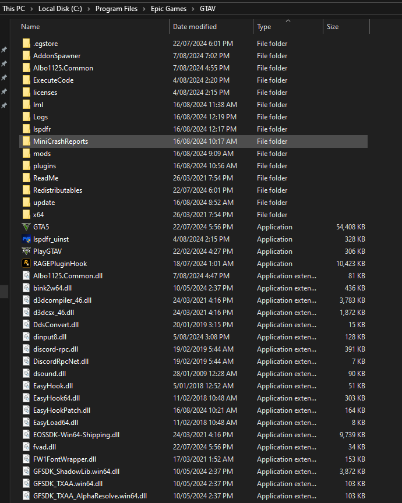The height and width of the screenshot is (503, 402).
Task: Select the lspdfr_uinst application icon
Action: 26,239
